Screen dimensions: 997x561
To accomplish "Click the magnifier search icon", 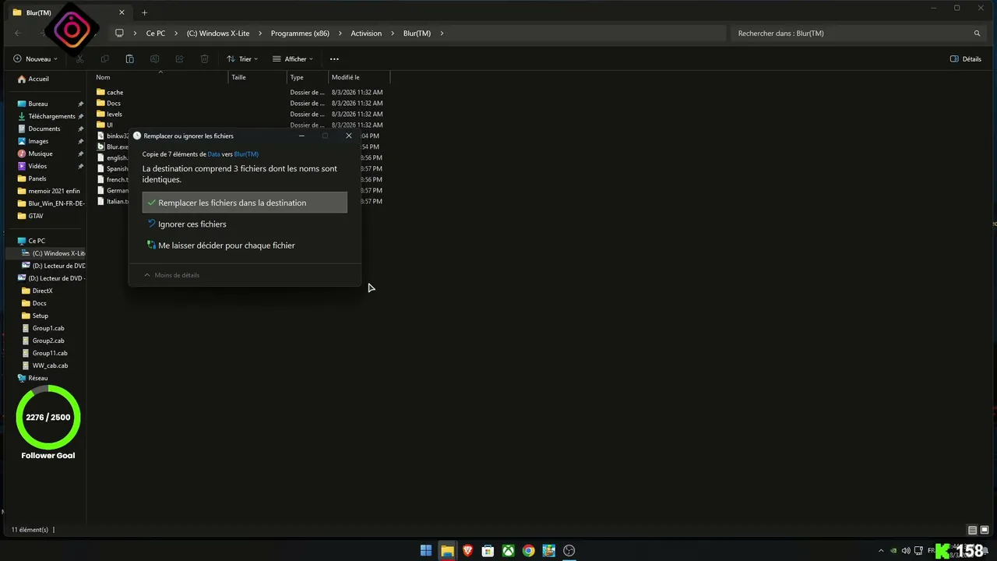I will (x=977, y=34).
